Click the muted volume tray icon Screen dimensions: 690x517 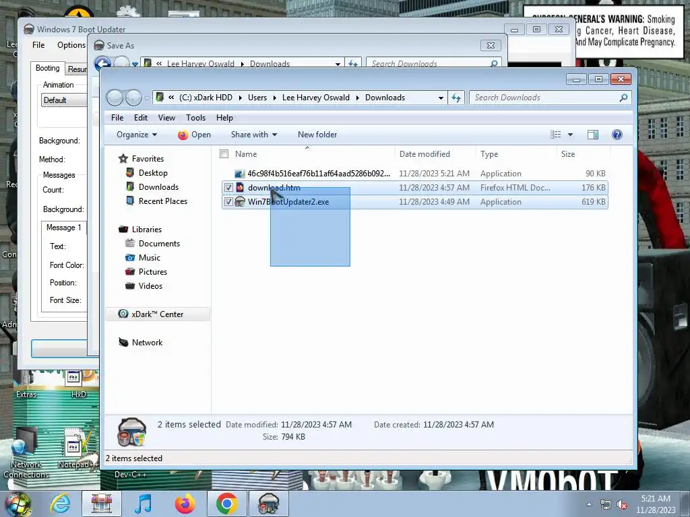click(x=622, y=505)
